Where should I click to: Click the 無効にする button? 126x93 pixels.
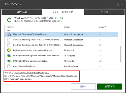click(x=110, y=86)
